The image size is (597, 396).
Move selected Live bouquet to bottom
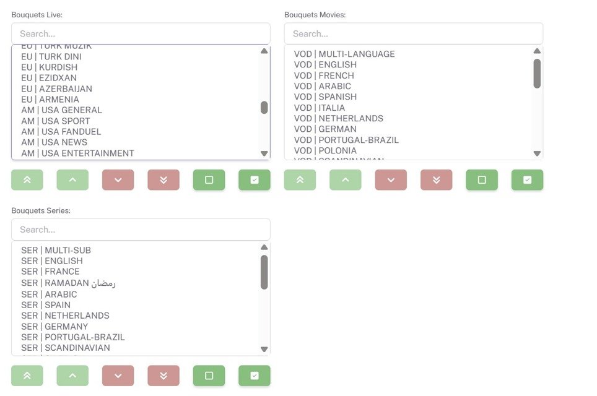click(x=163, y=180)
